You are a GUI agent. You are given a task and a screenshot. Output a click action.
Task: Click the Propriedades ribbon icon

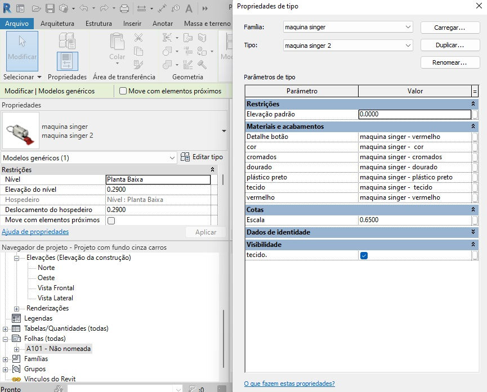pos(68,61)
